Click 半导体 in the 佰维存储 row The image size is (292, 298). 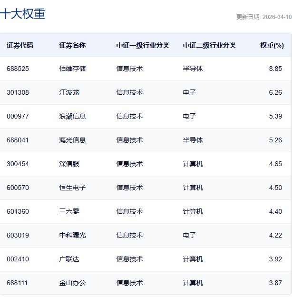click(193, 69)
